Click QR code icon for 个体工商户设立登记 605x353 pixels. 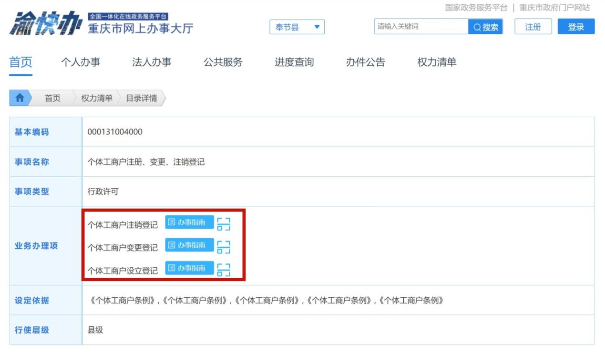(x=224, y=270)
